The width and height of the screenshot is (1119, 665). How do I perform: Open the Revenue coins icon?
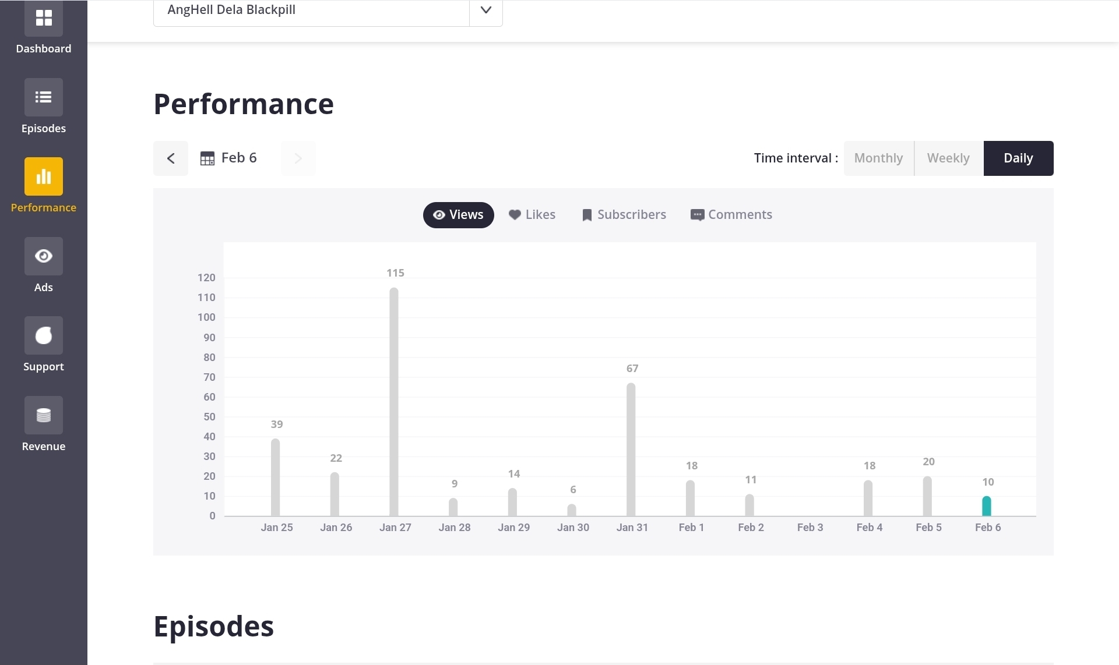[44, 415]
